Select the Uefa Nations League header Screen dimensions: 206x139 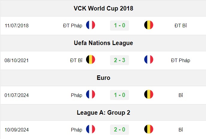click(103, 43)
